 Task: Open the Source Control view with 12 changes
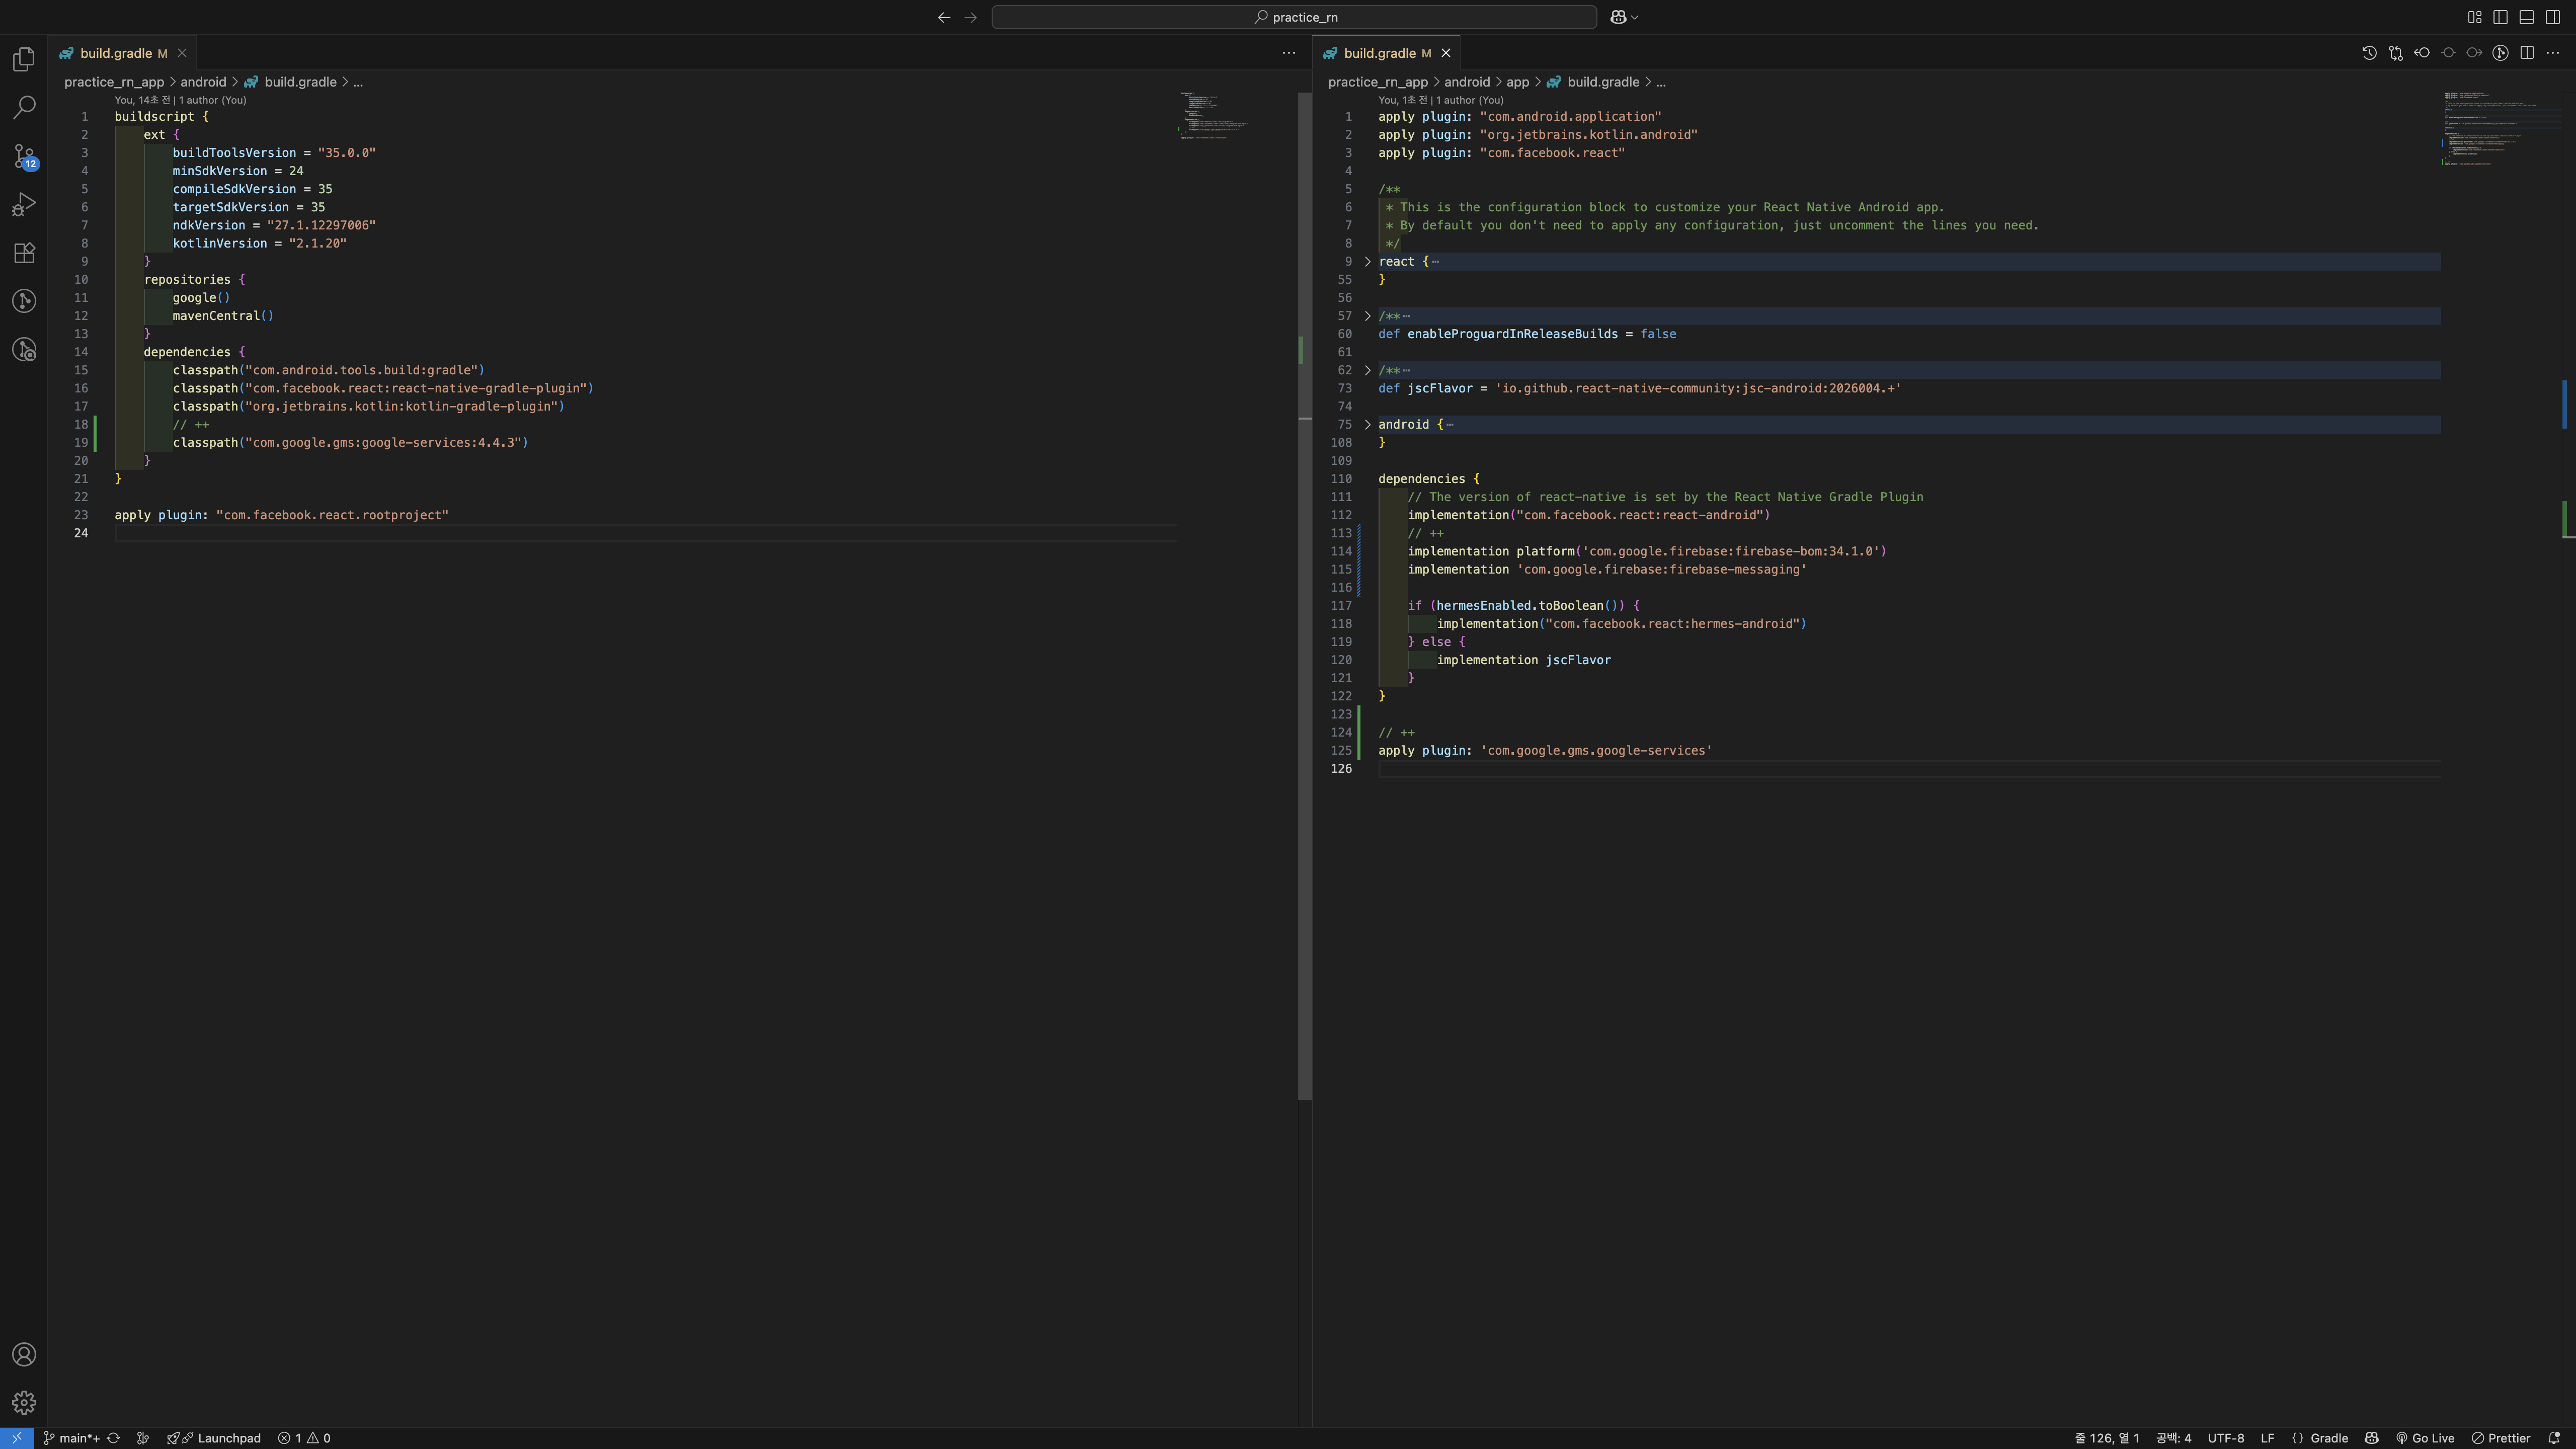(x=24, y=156)
